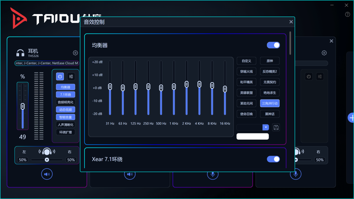The height and width of the screenshot is (199, 354).
Task: Toggle headphone effects power button
Action: coord(60,77)
